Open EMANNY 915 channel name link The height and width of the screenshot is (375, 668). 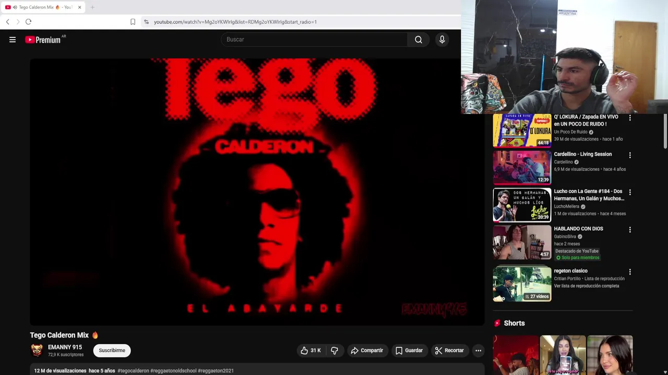[x=65, y=347]
